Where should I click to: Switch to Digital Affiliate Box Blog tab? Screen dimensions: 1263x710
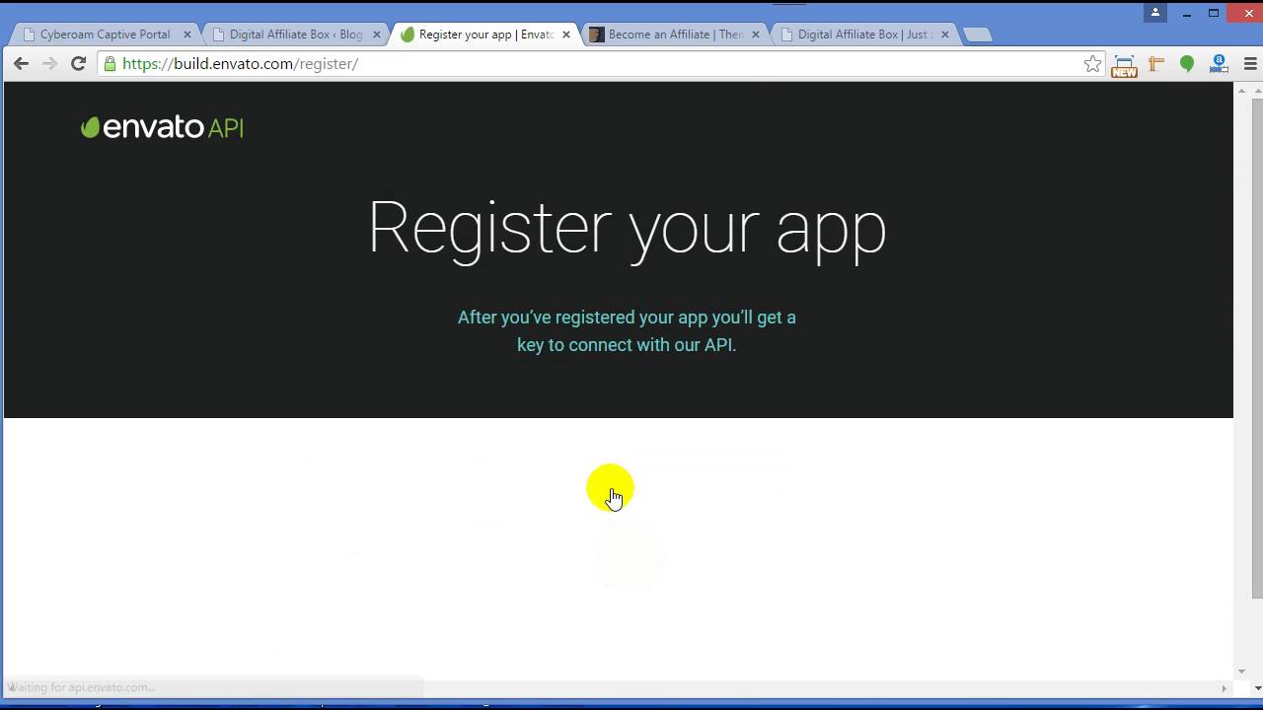(296, 35)
